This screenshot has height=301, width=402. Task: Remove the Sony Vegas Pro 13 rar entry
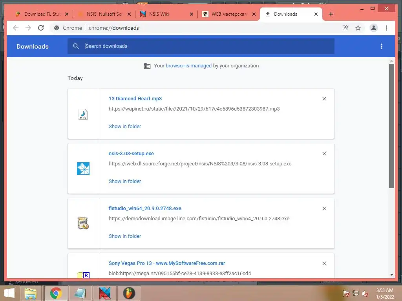(324, 263)
